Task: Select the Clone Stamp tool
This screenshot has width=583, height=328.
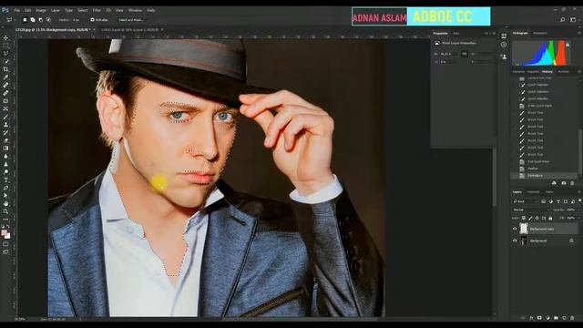Action: [5, 125]
